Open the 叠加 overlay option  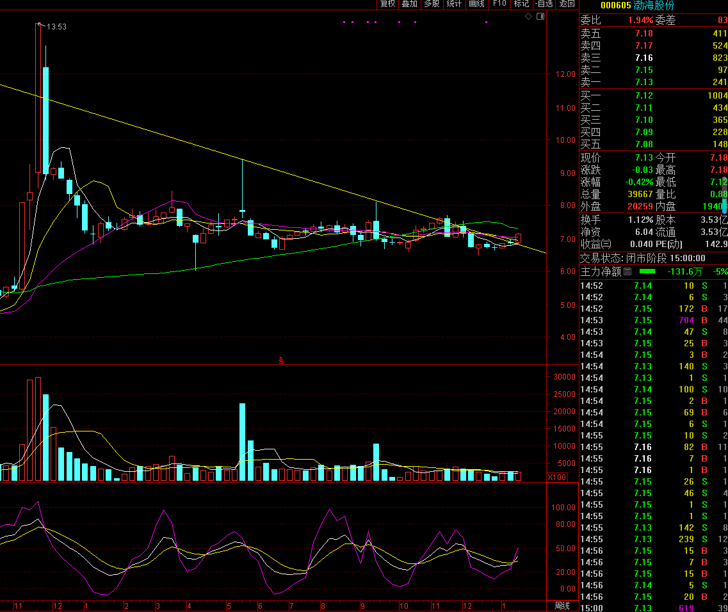pos(409,4)
